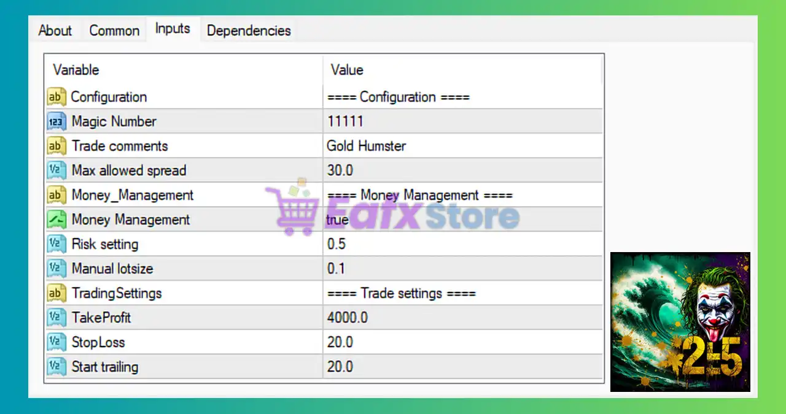Click the boolean icon beside Money Management
The height and width of the screenshot is (414, 786).
pyautogui.click(x=56, y=220)
